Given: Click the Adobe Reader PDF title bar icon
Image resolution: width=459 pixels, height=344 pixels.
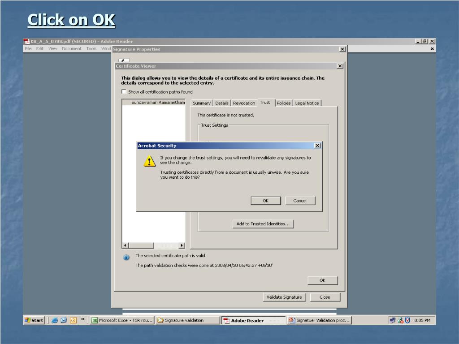Looking at the screenshot, I should click(x=27, y=42).
